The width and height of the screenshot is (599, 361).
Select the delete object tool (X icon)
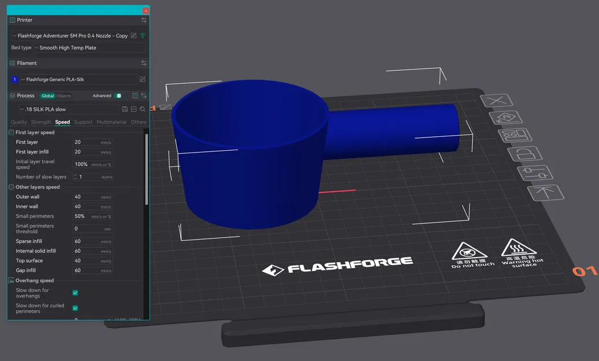pyautogui.click(x=497, y=100)
